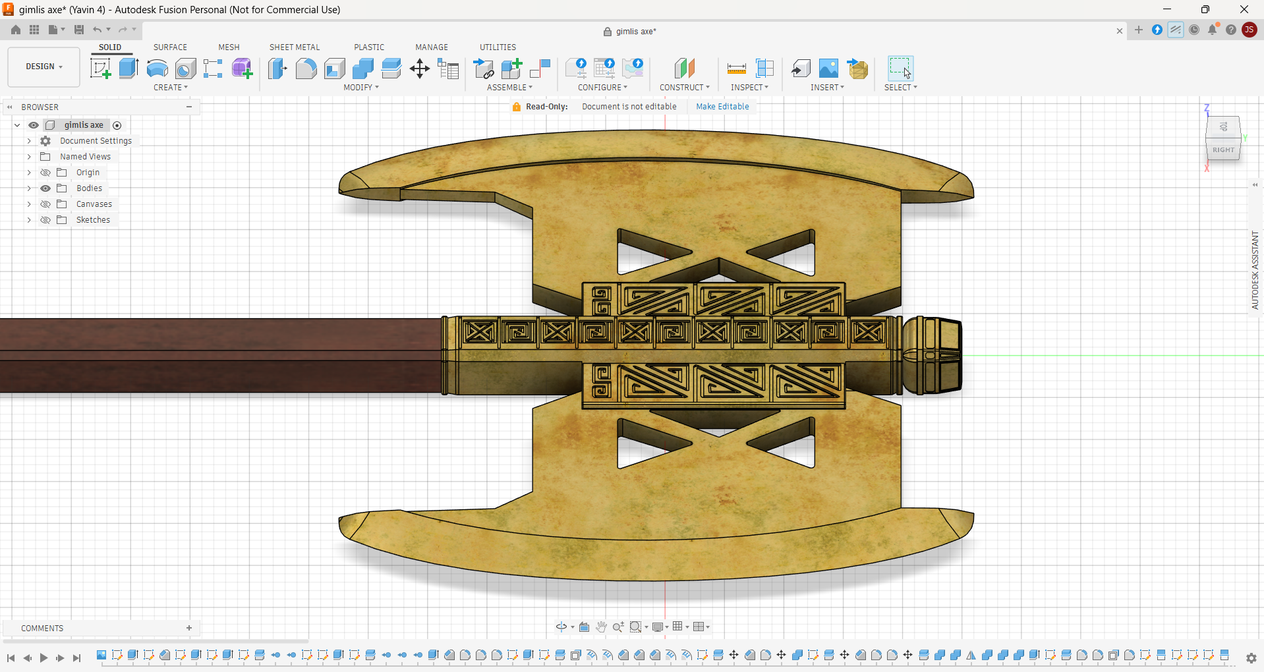Switch to the PLASTIC tab

tap(369, 47)
